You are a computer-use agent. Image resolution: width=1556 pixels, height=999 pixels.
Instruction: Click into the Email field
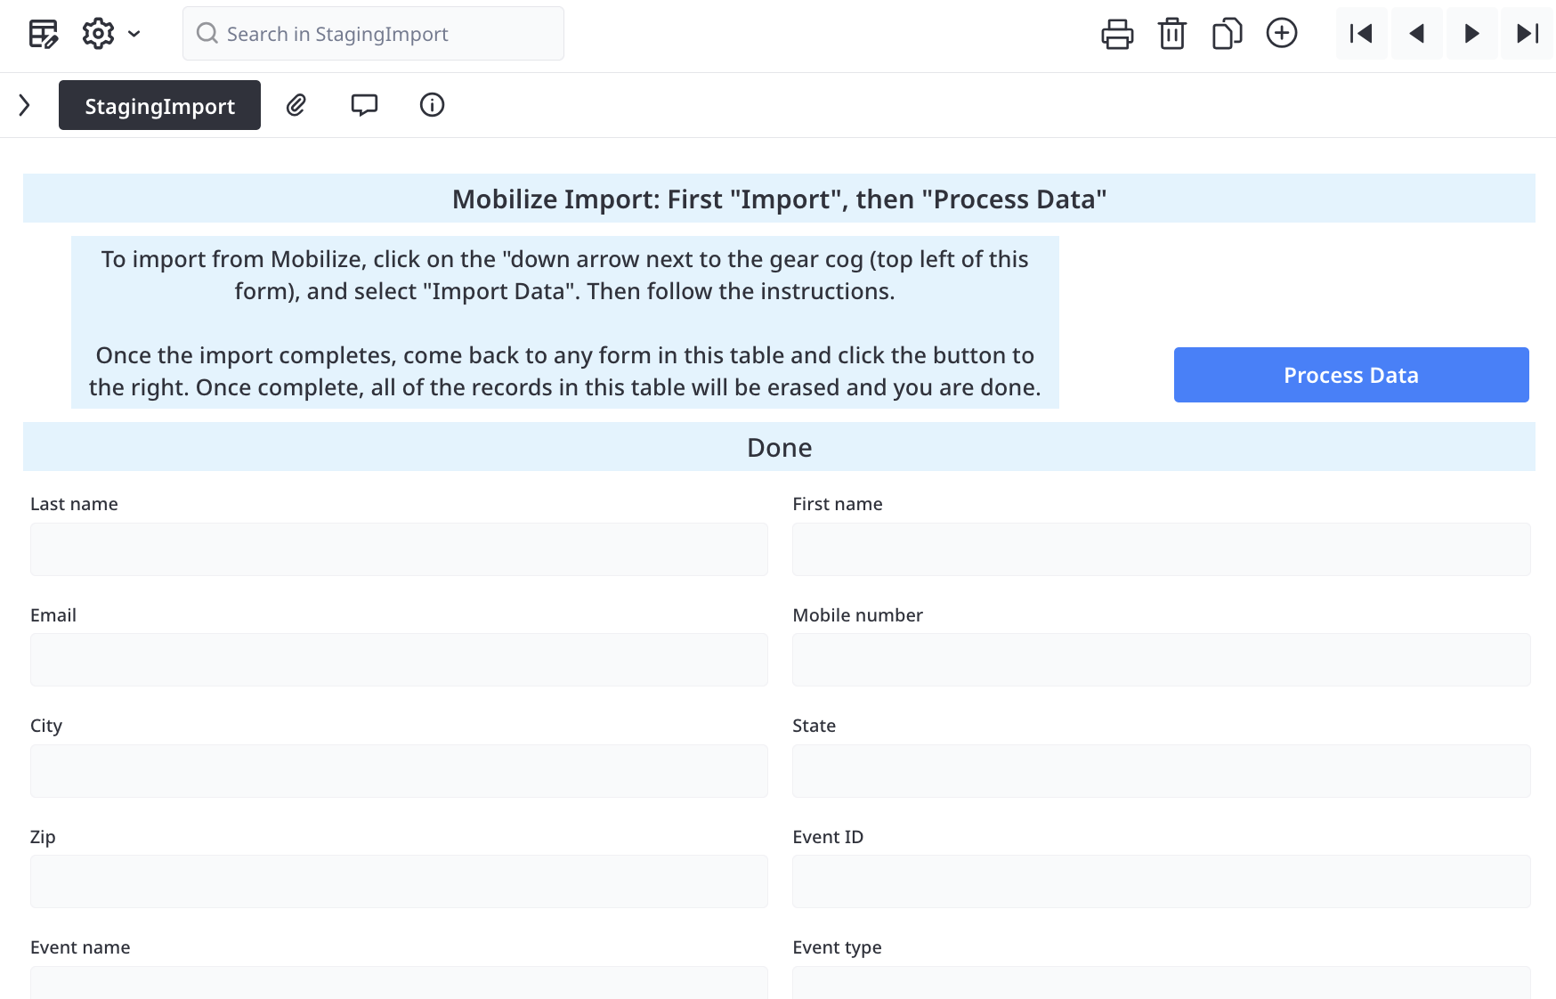(399, 660)
